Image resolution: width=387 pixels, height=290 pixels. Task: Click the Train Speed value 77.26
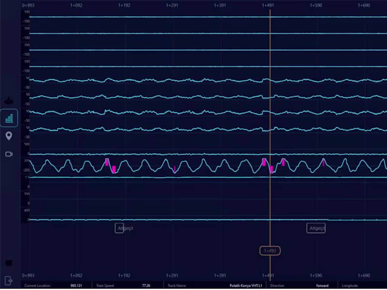pos(146,286)
